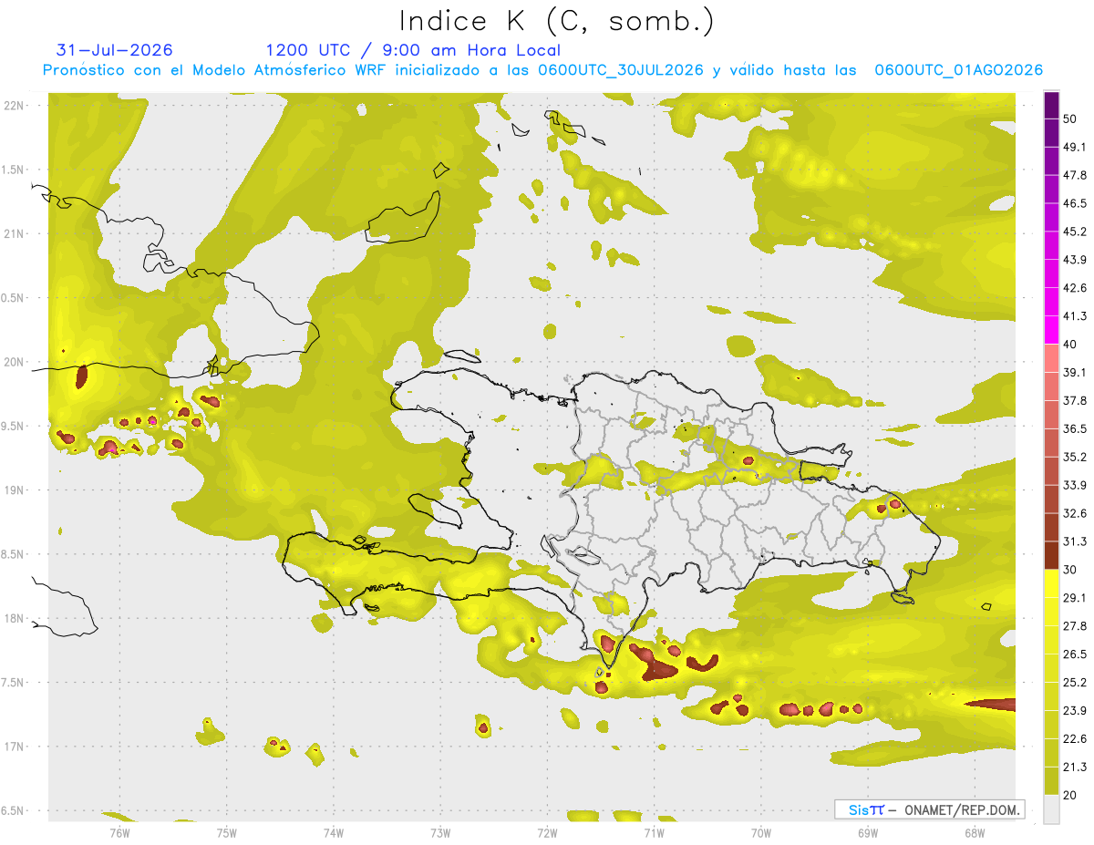Viewport: 1094px width, 845px height.
Task: Click "1200 UTC / 9:00 am Hora Local" text
Action: pos(413,50)
